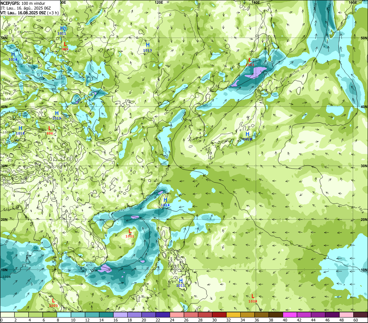Click the H 1011 marker over the Philippines
This screenshot has width=368, height=323.
[180, 283]
